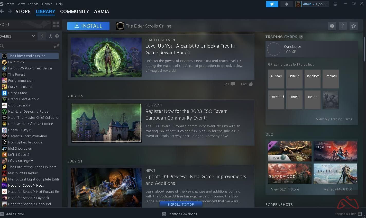Click thumbs up on Arcanist post
The height and width of the screenshot is (218, 366).
click(x=251, y=84)
